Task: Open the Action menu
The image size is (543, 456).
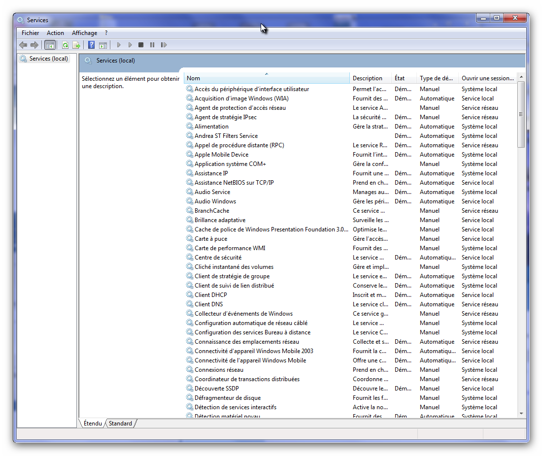Action: (x=55, y=33)
